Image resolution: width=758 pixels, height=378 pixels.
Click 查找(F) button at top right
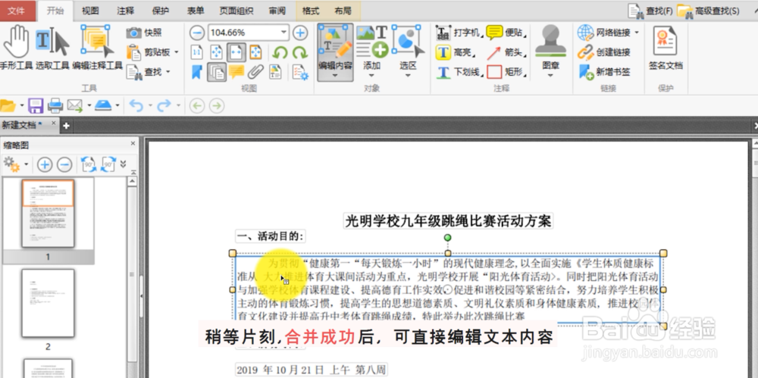[650, 11]
